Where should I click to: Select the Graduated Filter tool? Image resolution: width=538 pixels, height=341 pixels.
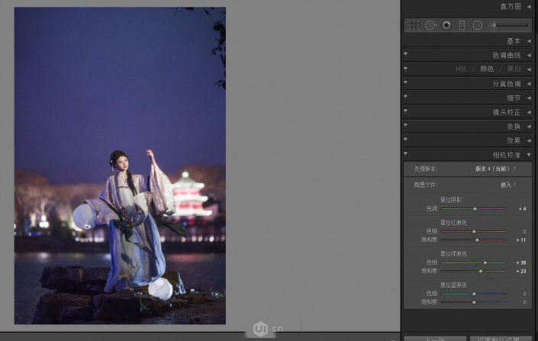(x=462, y=25)
